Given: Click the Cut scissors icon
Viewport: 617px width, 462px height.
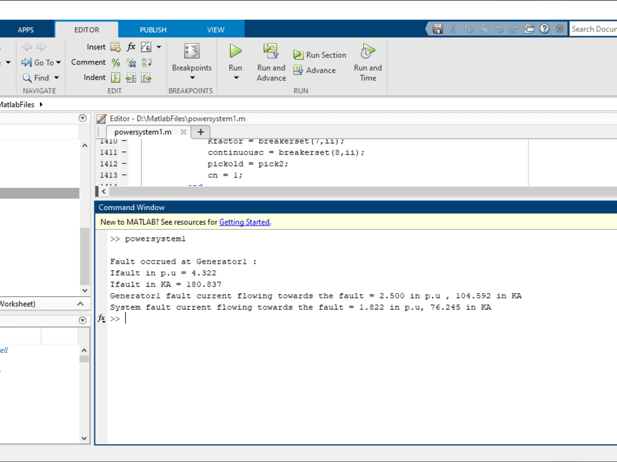Looking at the screenshot, I should pyautogui.click(x=453, y=29).
